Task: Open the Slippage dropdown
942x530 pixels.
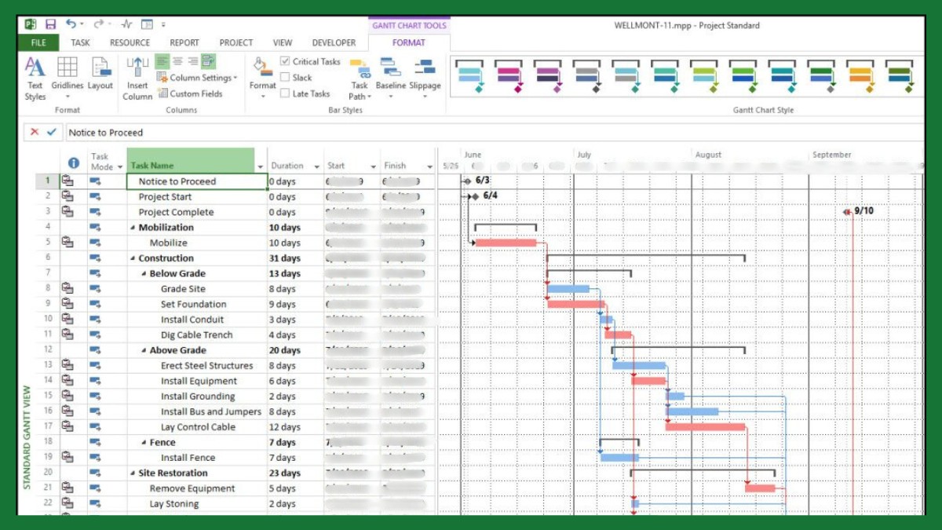Action: pyautogui.click(x=425, y=79)
